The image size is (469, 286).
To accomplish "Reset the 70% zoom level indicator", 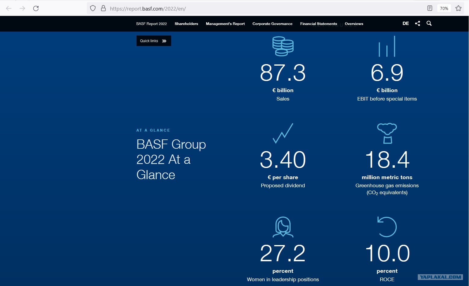I will click(444, 8).
